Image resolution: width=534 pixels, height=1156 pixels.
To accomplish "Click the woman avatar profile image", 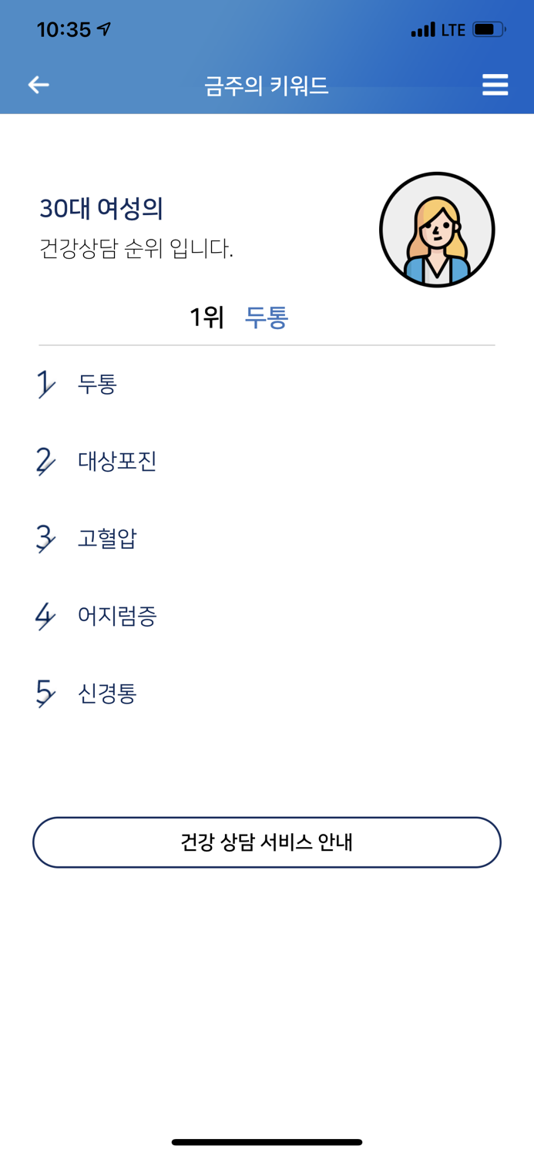I will point(437,229).
